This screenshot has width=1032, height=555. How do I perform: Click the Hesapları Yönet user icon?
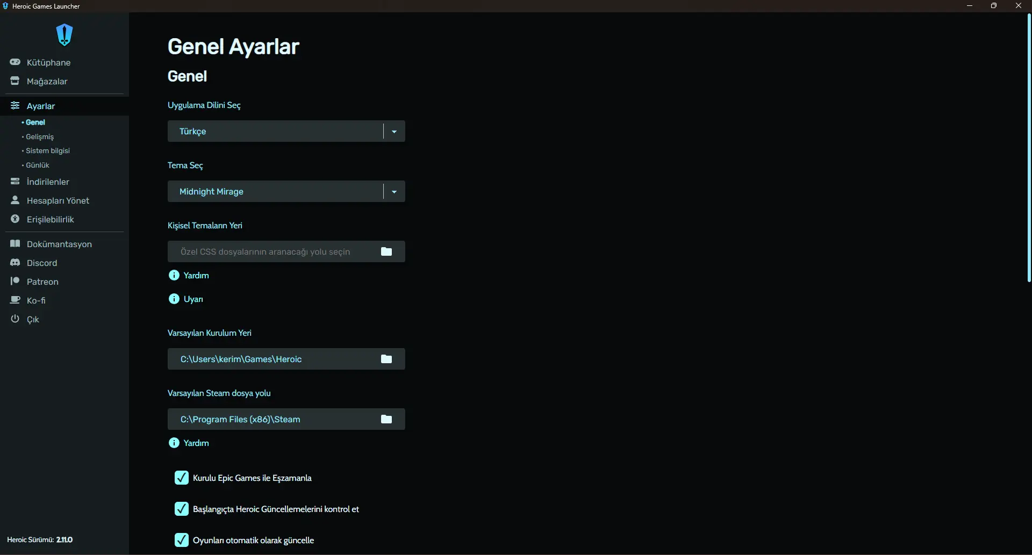pos(15,200)
